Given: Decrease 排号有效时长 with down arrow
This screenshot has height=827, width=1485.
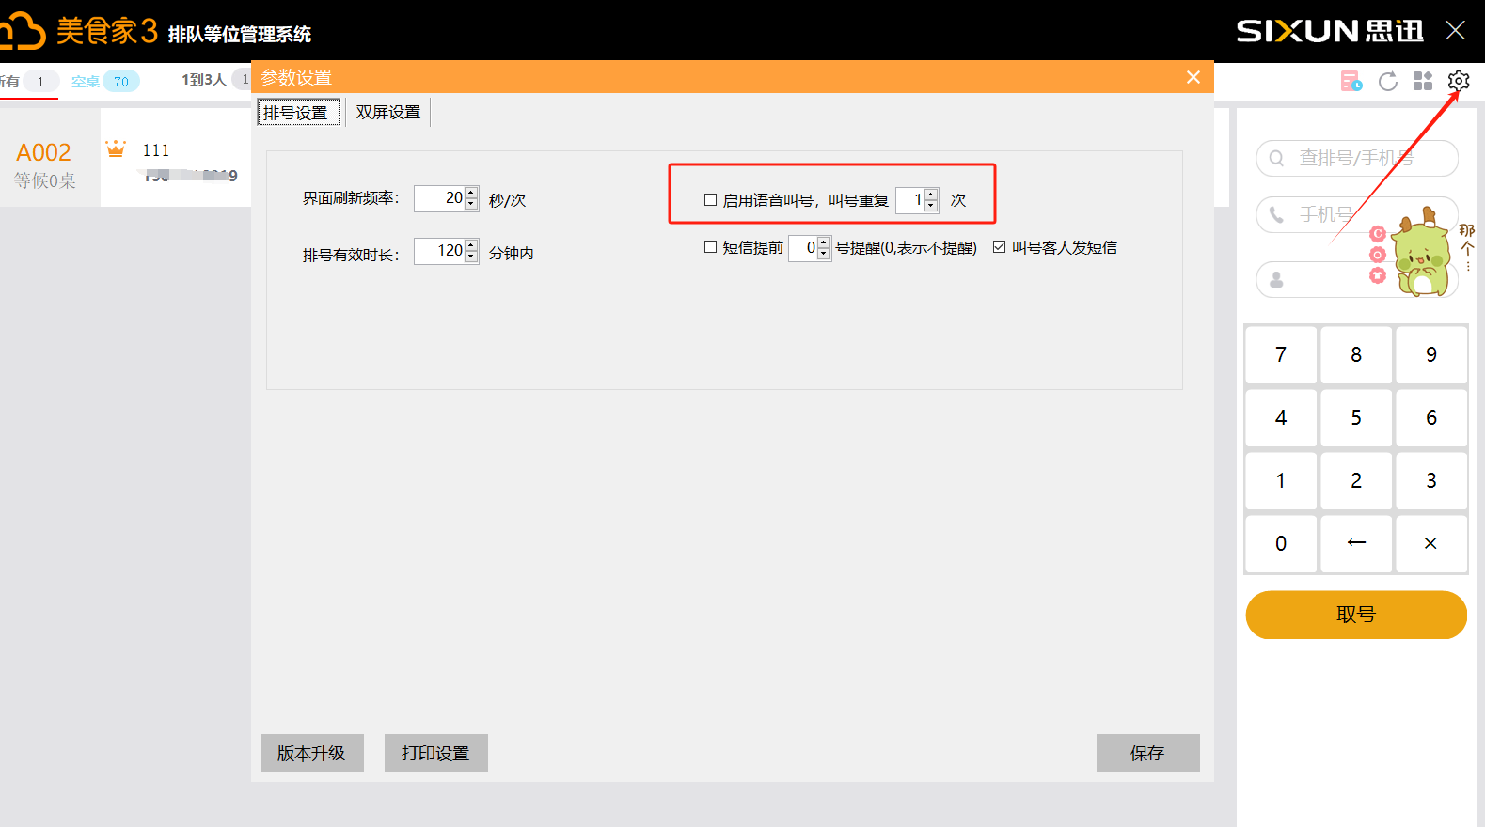Looking at the screenshot, I should 471,257.
